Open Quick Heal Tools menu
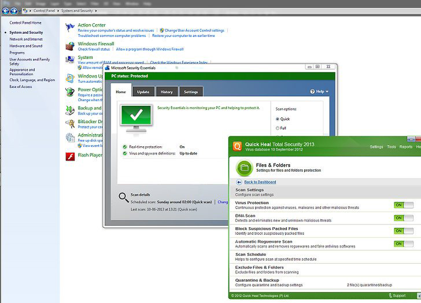Viewport: 421px width, 303px height. point(392,147)
